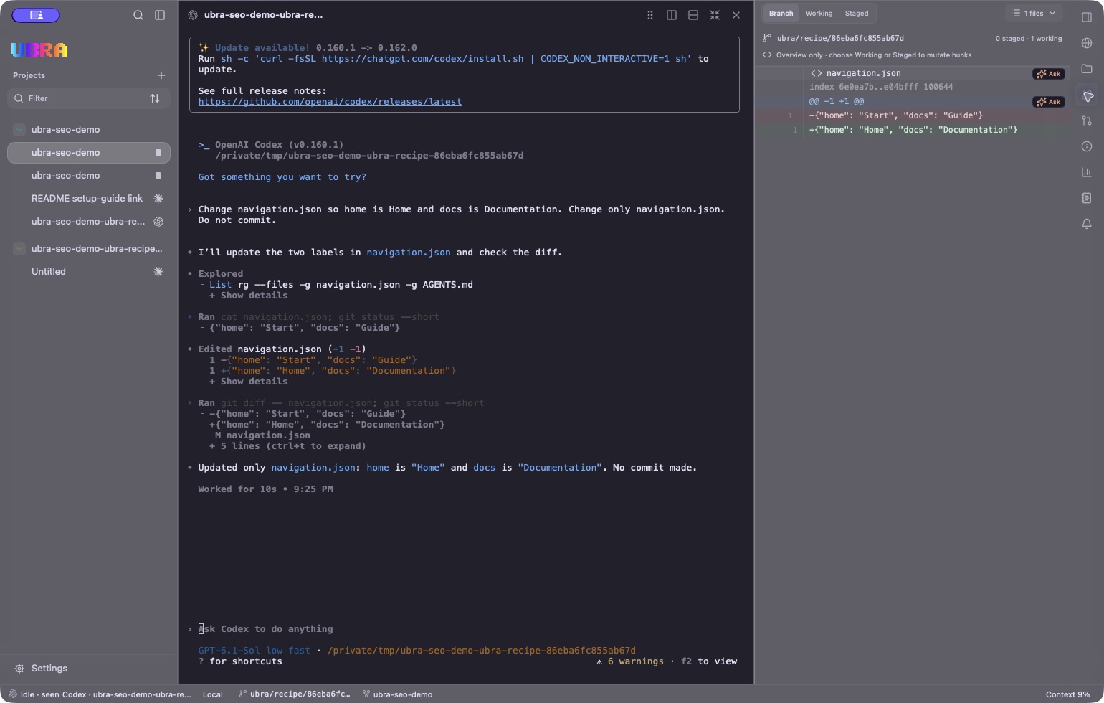
Task: Switch to the Staged tab
Action: 857,14
